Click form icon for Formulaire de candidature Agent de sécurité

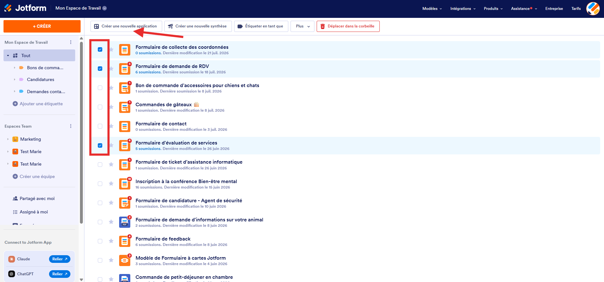point(125,203)
